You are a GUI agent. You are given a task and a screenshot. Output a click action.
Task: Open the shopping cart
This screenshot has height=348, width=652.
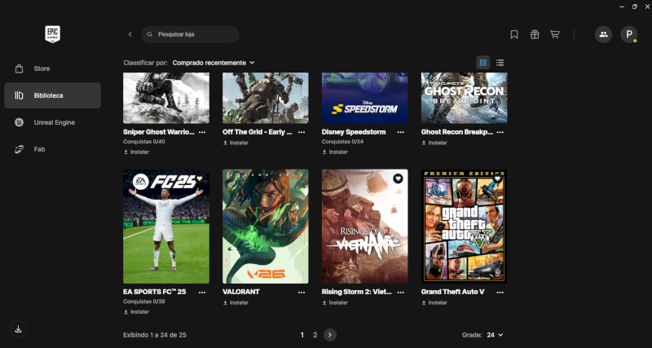(555, 34)
